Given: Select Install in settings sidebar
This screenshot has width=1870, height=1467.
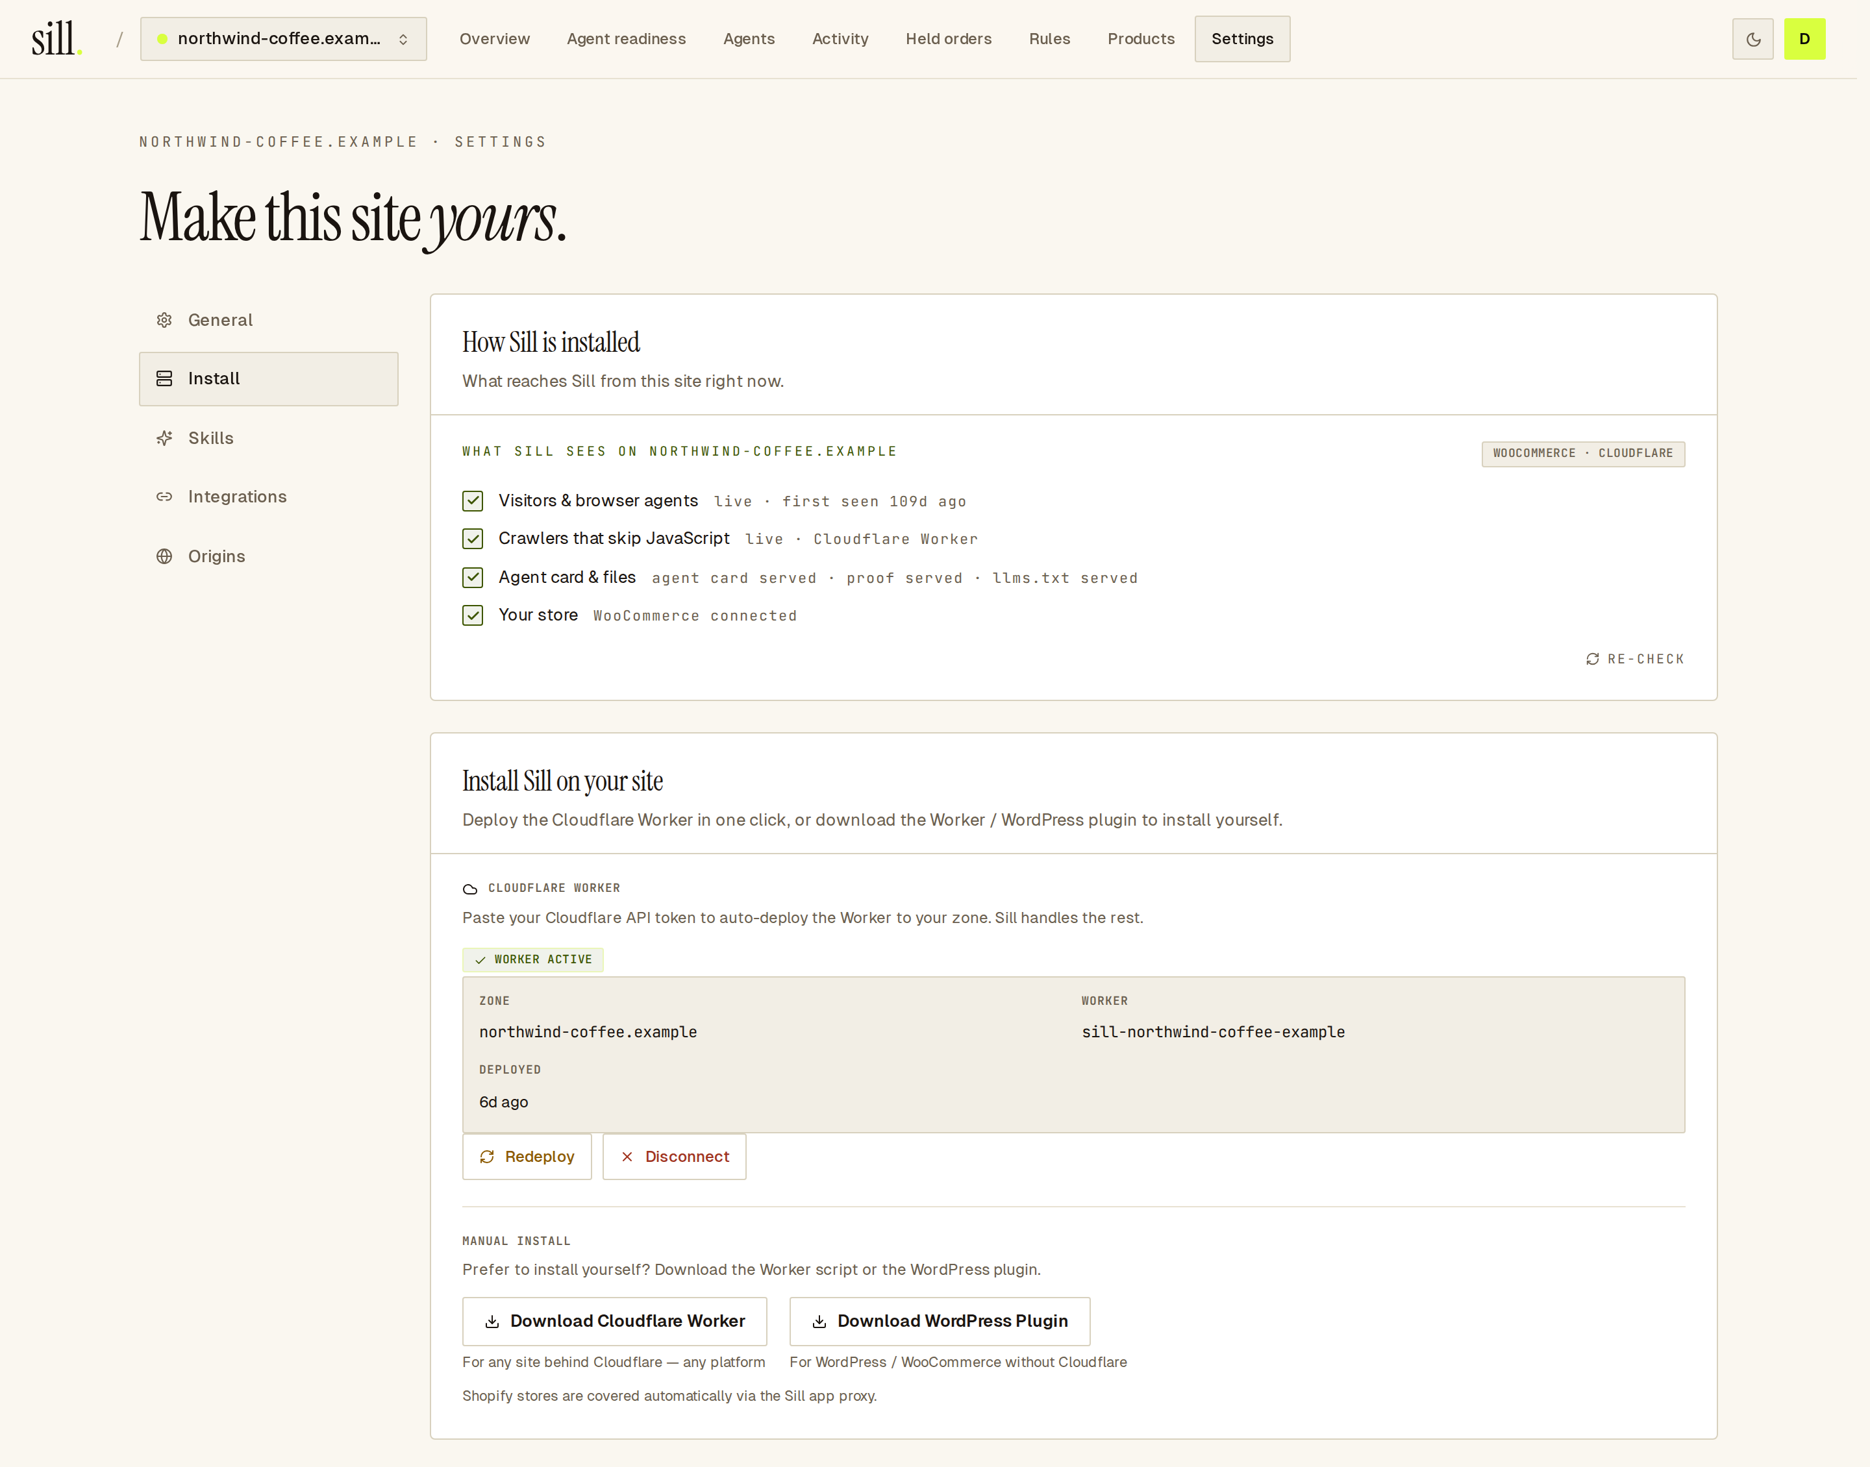Looking at the screenshot, I should [x=269, y=379].
